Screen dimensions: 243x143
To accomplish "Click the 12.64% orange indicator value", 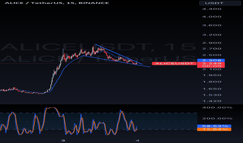I will pyautogui.click(x=214, y=129).
